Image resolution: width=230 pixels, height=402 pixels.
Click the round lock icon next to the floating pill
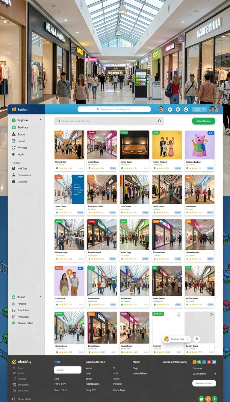(x=197, y=339)
